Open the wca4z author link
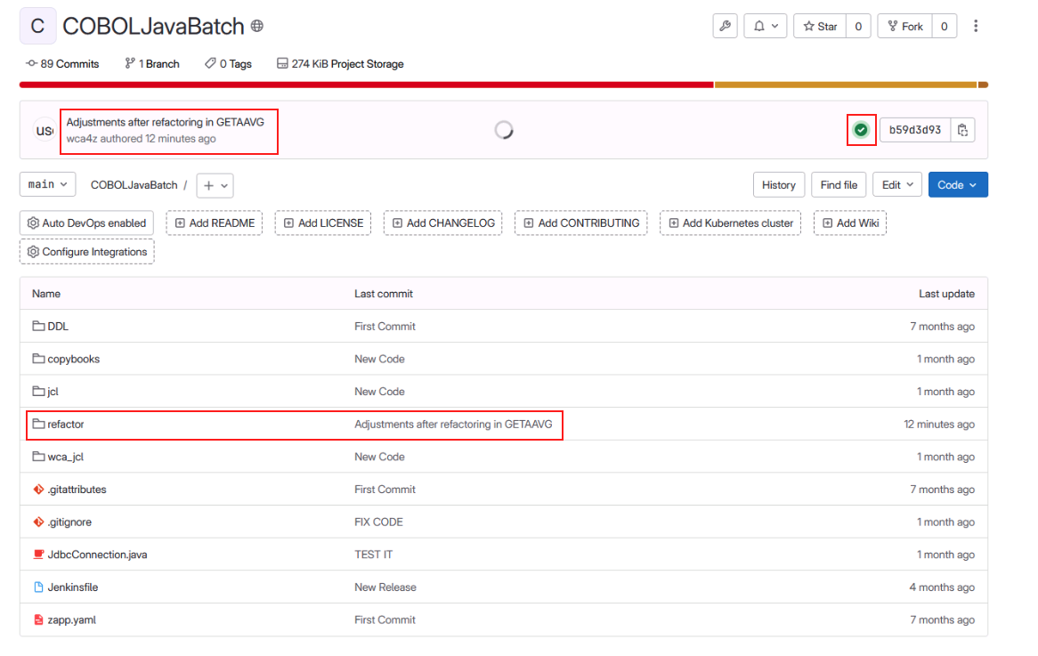This screenshot has width=1038, height=656. pos(81,138)
